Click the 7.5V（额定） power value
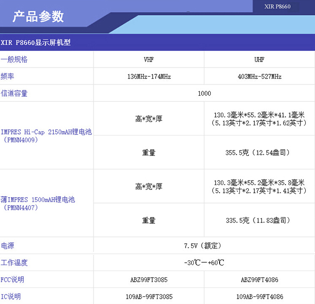 203,246
